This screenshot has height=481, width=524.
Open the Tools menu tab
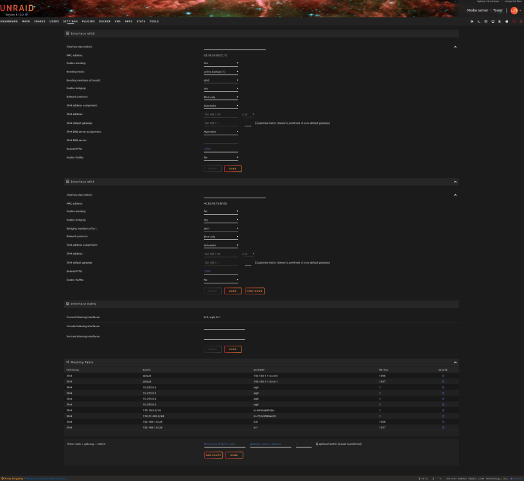[154, 21]
